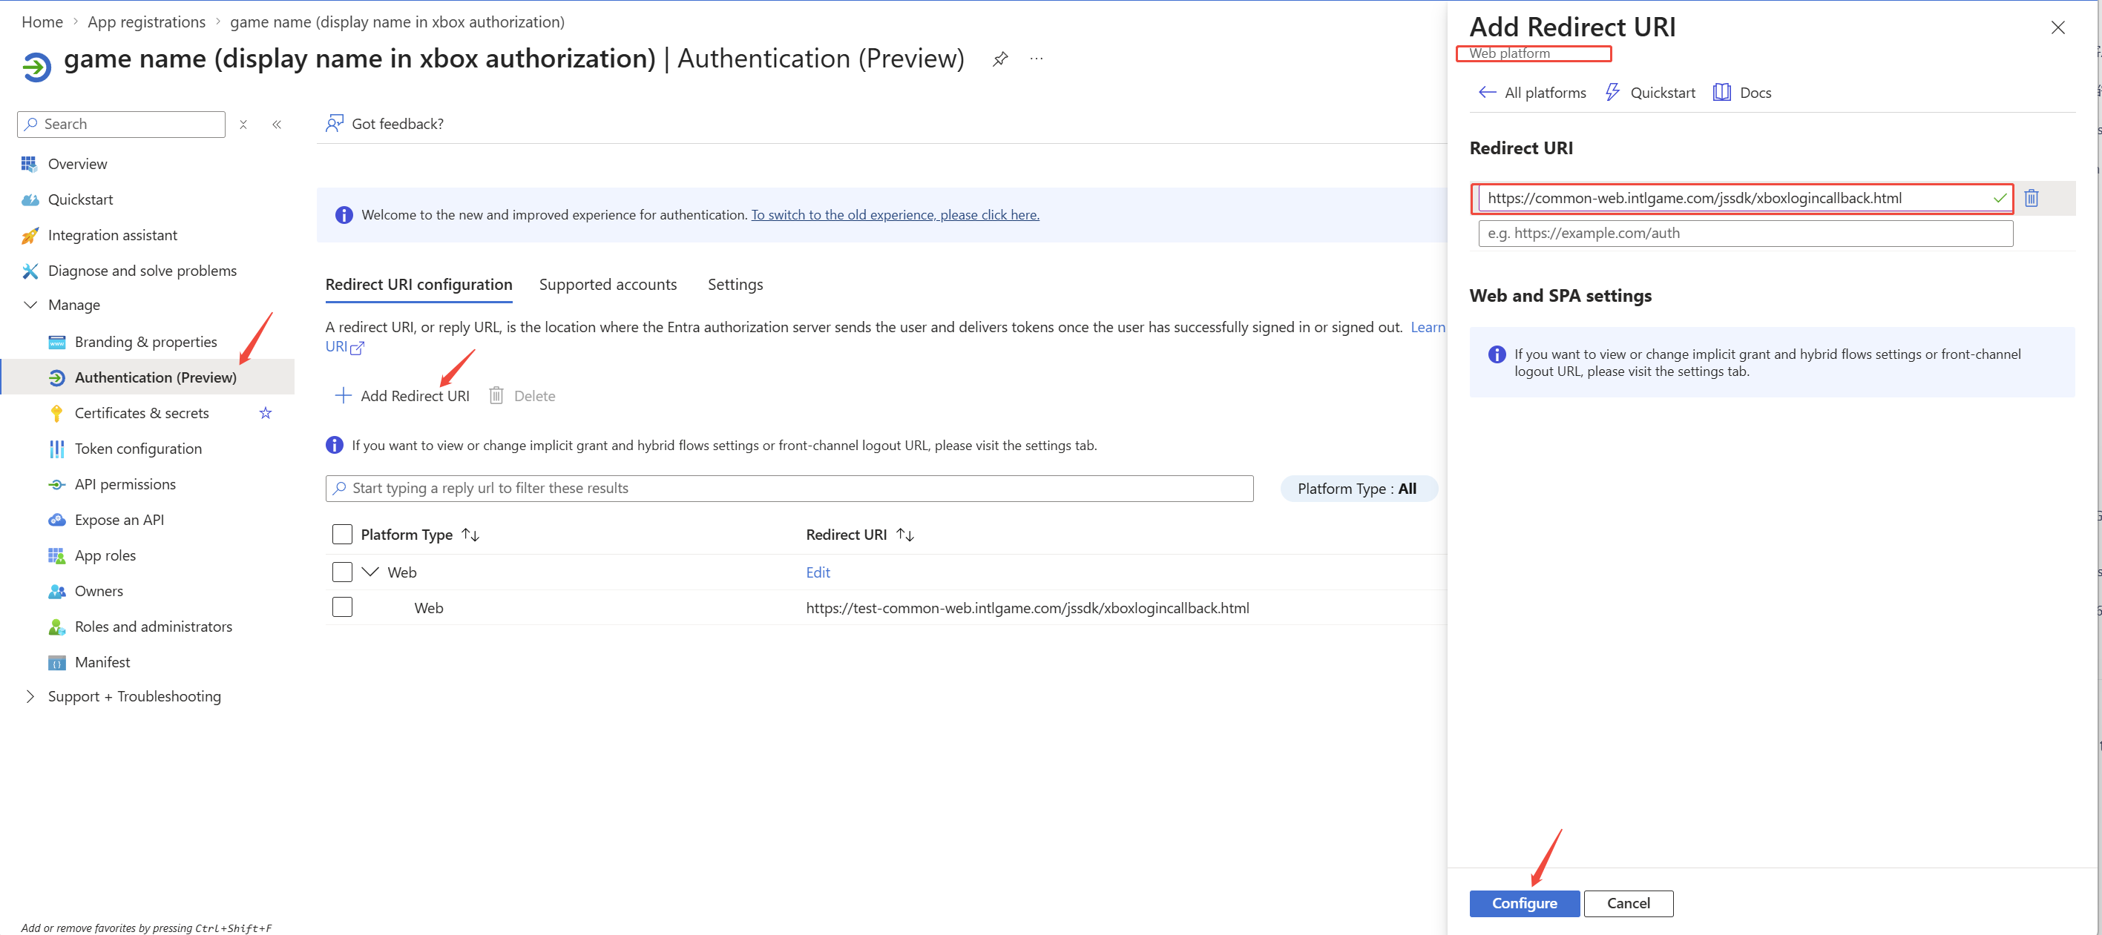Expand Support + Troubleshooting section

31,697
